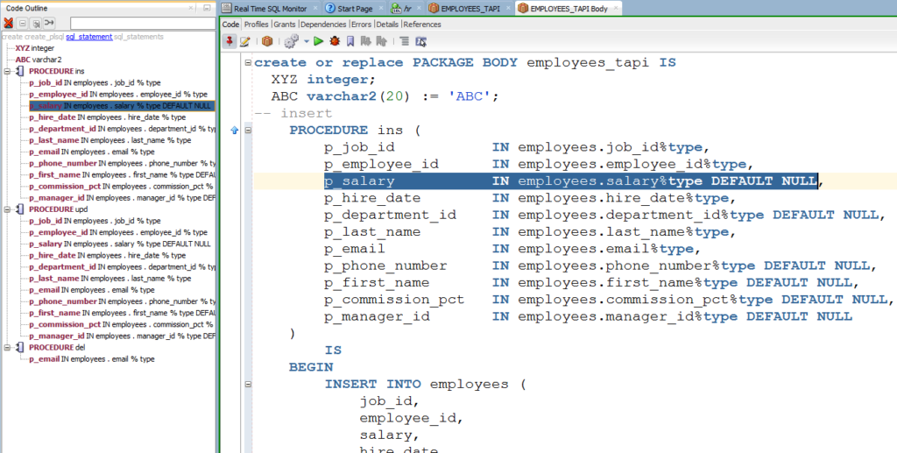
Task: Click the arrow icon in Code Outline toolbar
Action: tap(49, 23)
